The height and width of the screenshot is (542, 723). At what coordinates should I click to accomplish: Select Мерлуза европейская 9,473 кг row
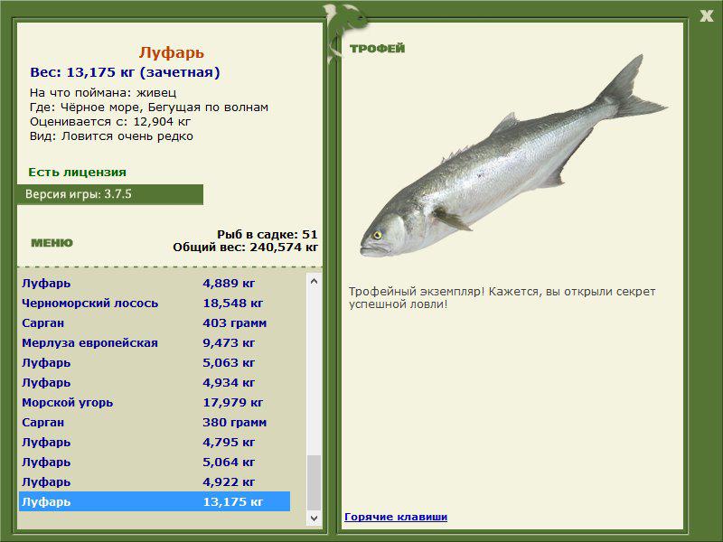[x=155, y=342]
